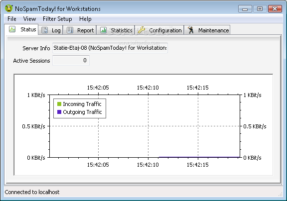Image resolution: width=287 pixels, height=201 pixels.
Task: Open the Help menu
Action: coord(85,19)
